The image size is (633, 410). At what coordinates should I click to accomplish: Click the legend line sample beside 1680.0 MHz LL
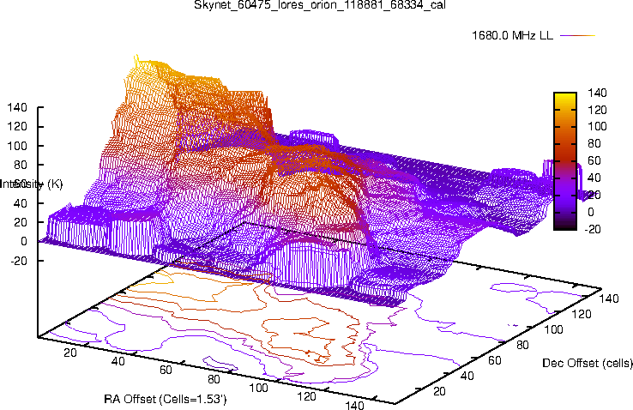pyautogui.click(x=578, y=35)
